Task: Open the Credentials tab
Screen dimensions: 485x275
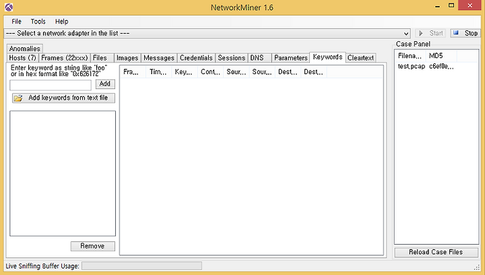Action: pos(197,58)
